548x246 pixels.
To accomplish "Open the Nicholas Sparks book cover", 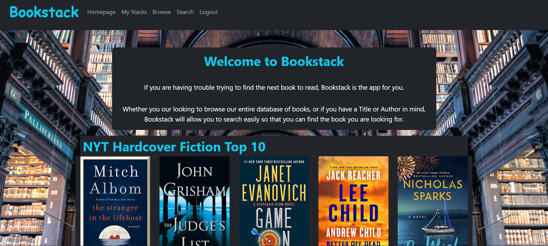I will tap(432, 201).
